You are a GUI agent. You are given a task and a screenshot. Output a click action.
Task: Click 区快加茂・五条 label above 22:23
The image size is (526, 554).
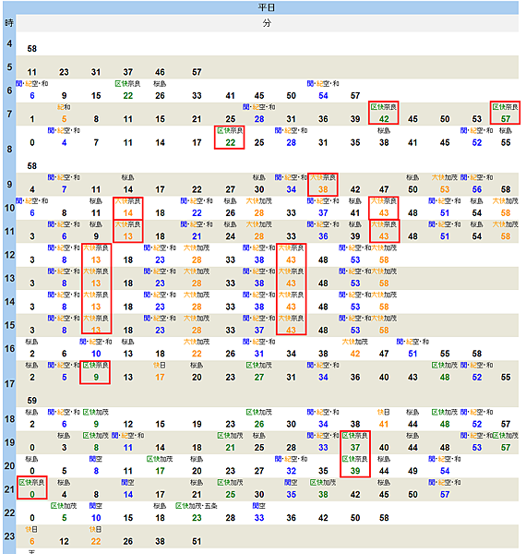pyautogui.click(x=197, y=506)
